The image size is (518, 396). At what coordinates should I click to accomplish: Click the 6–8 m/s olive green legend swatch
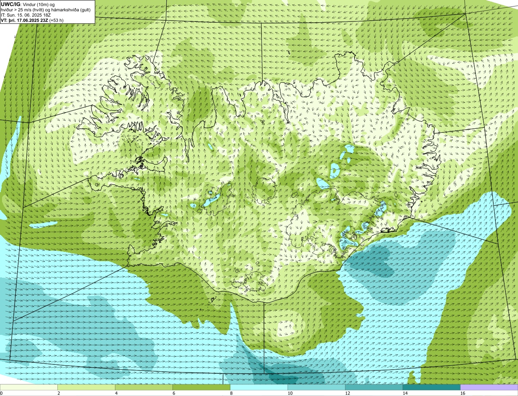click(202, 387)
